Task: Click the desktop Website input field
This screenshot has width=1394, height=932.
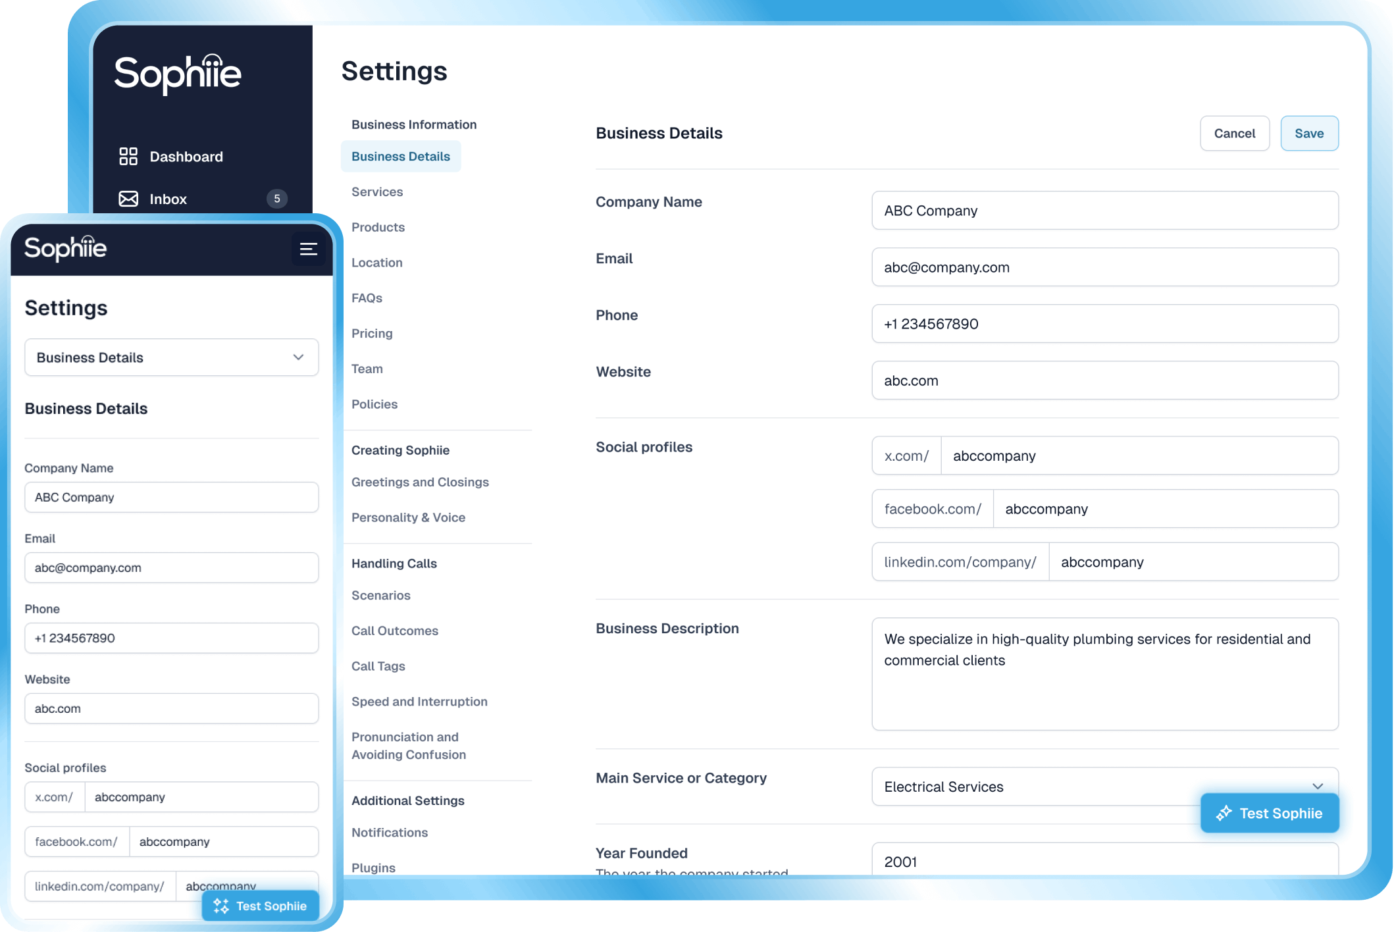Action: click(x=1105, y=380)
